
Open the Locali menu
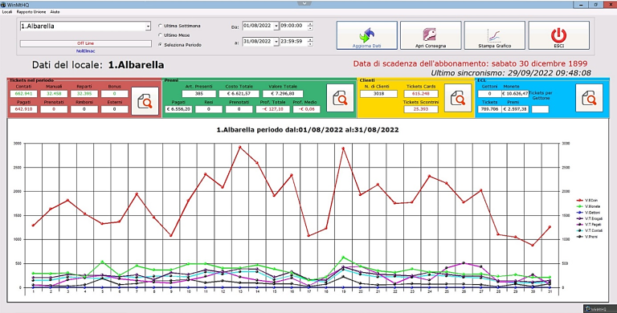[7, 12]
